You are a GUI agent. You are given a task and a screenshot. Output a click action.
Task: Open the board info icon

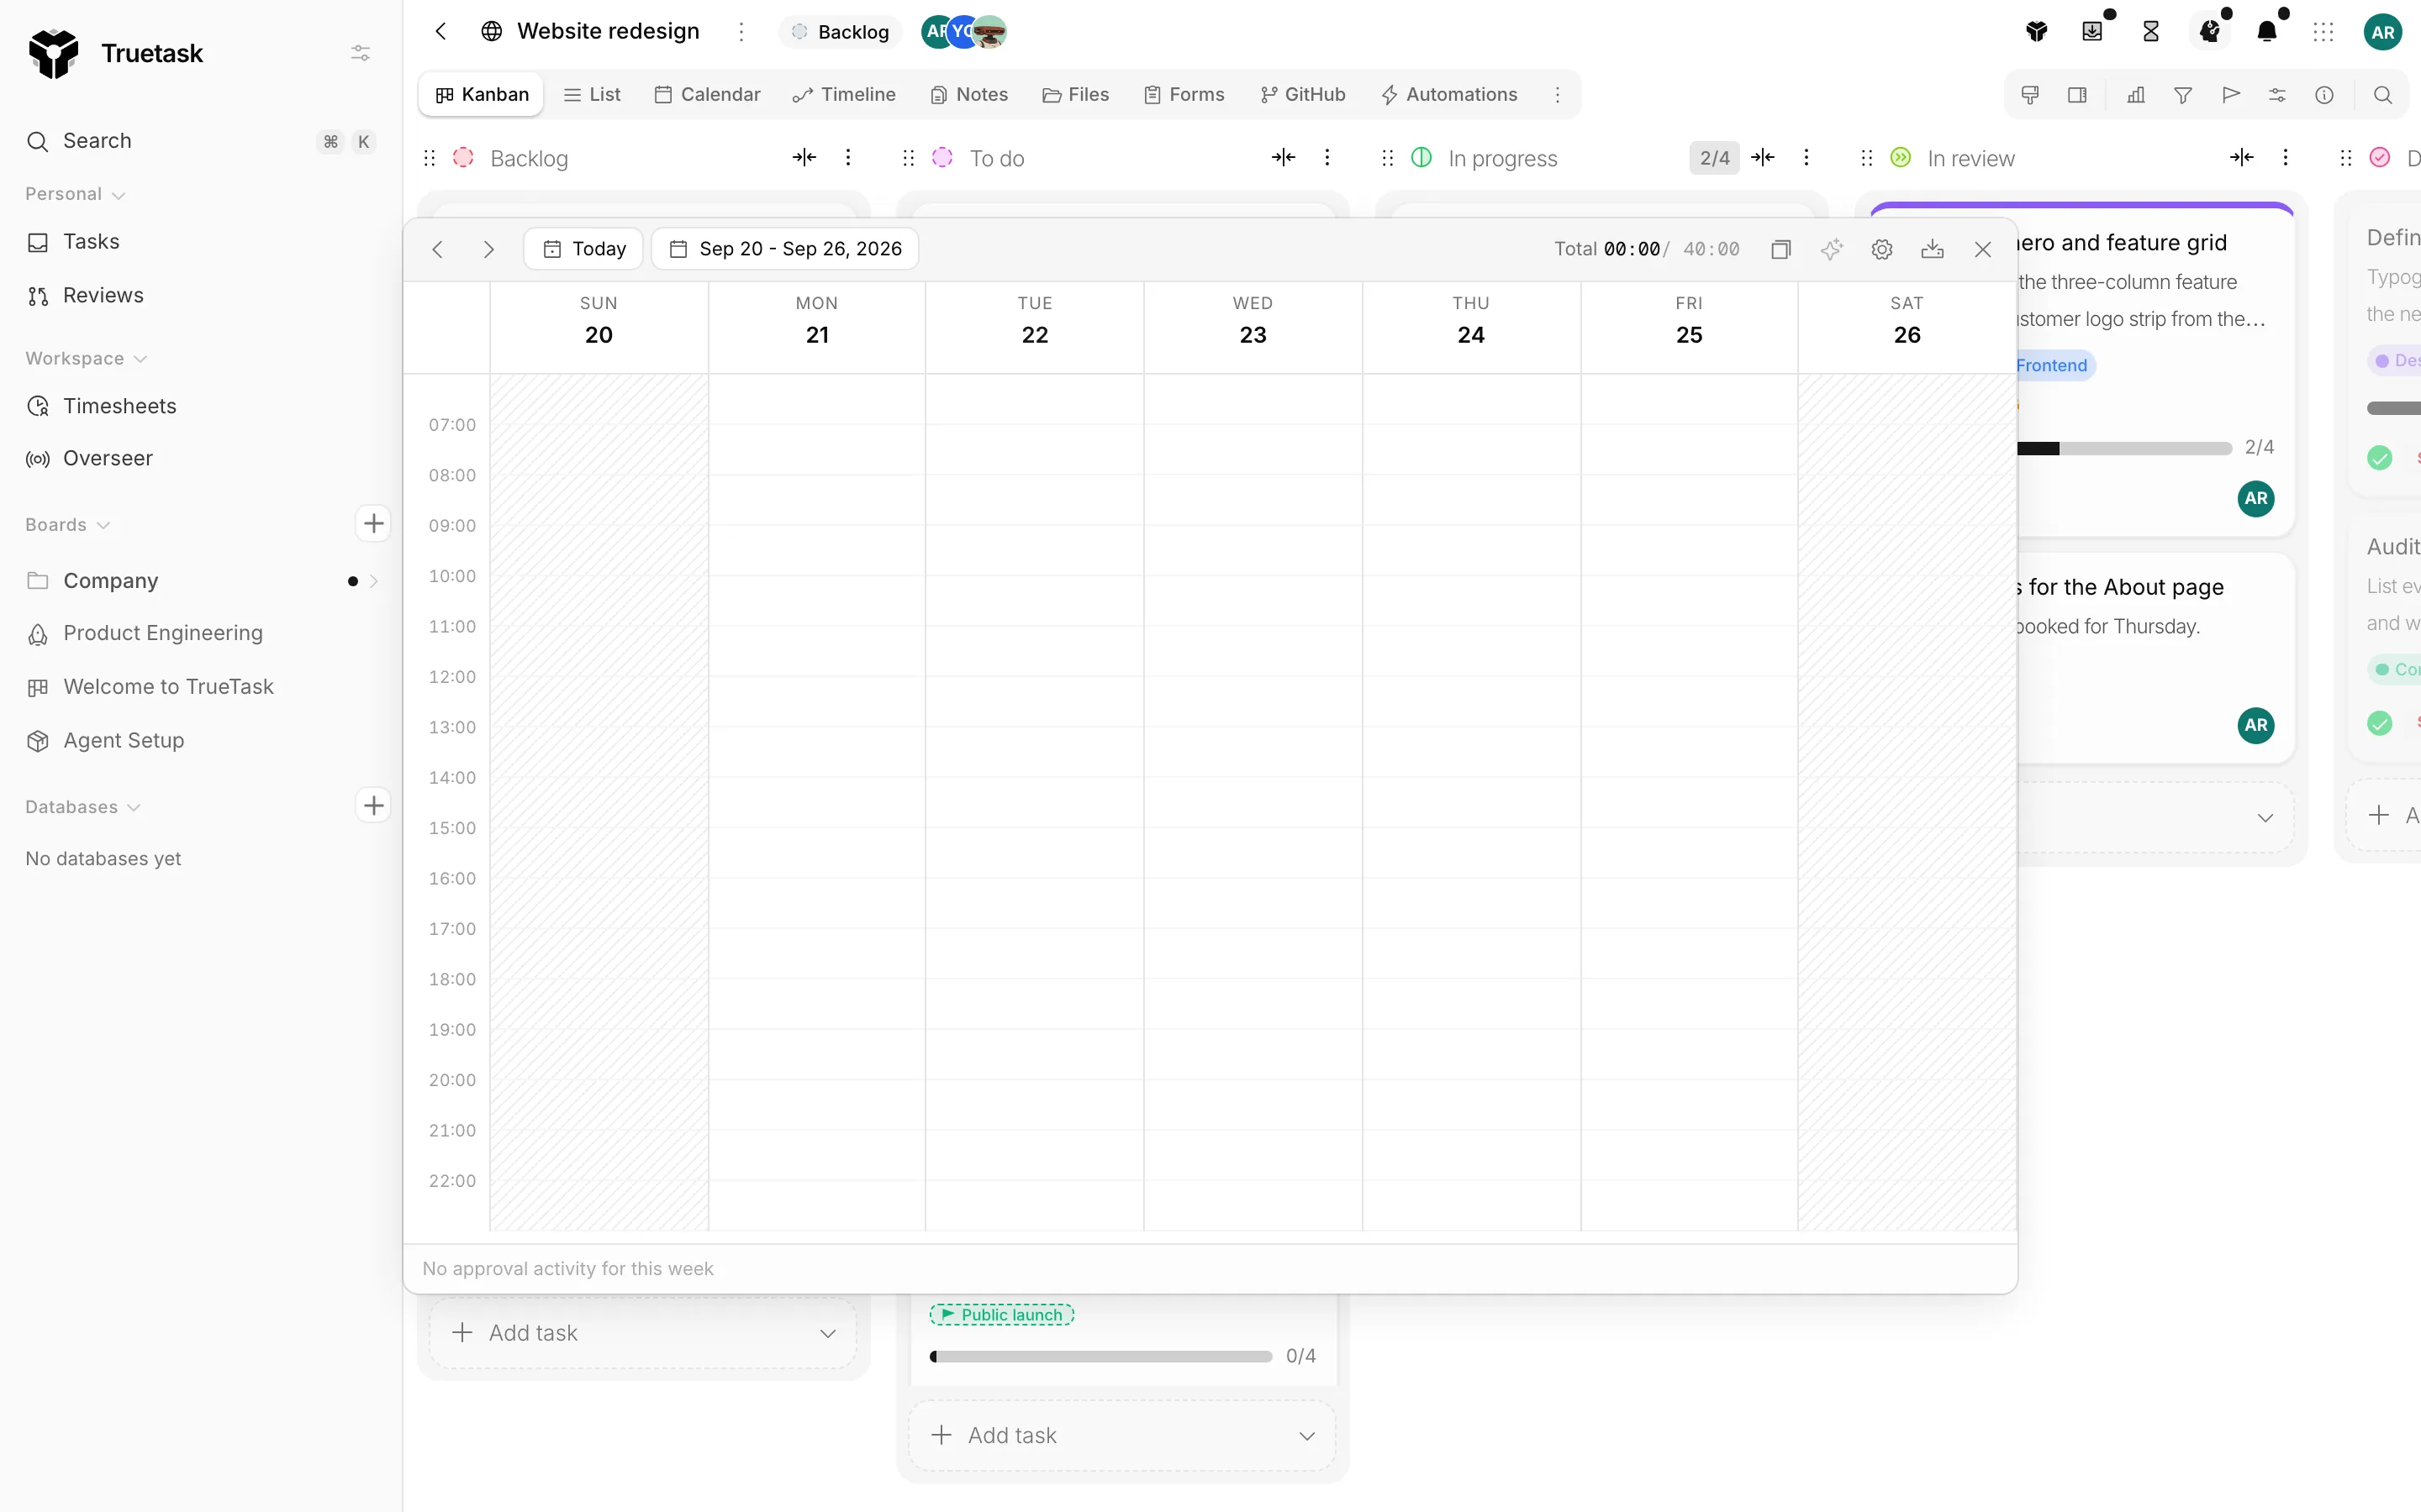(x=2324, y=95)
